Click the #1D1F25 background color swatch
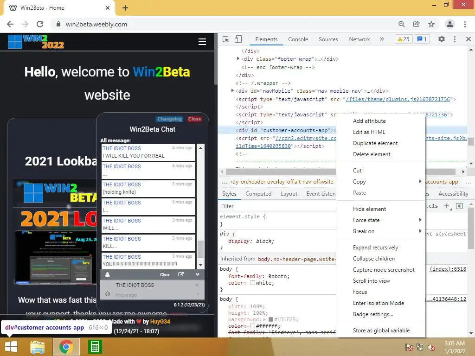The image size is (475, 356). tap(271, 319)
